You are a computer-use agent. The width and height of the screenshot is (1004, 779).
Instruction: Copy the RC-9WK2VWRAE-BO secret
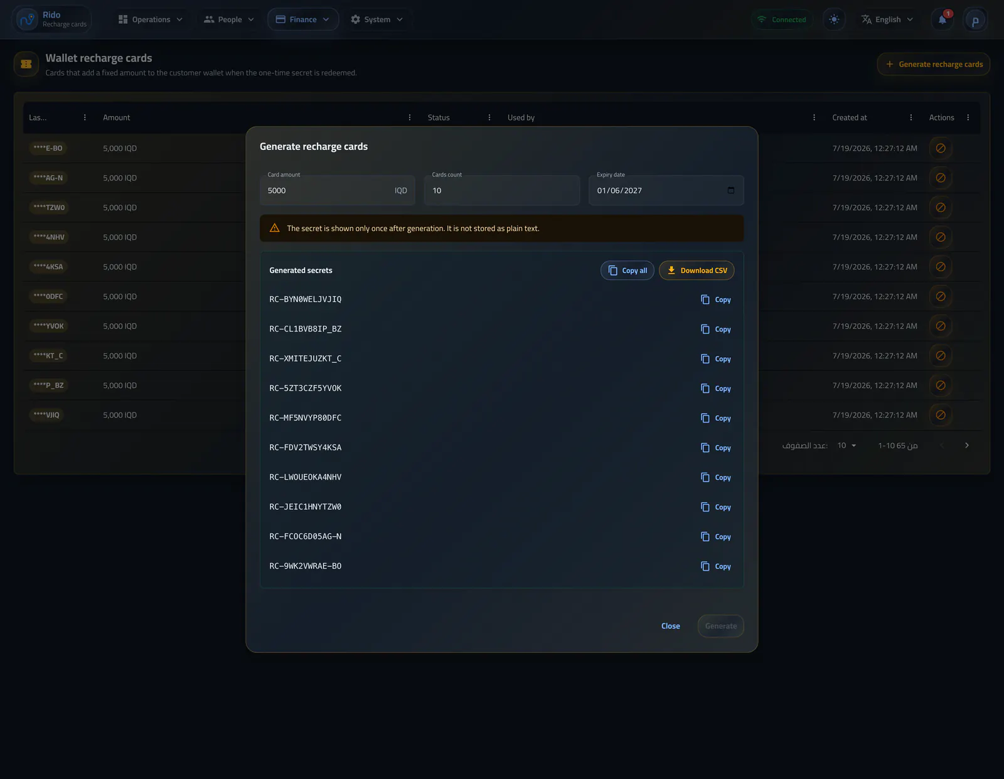tap(716, 566)
